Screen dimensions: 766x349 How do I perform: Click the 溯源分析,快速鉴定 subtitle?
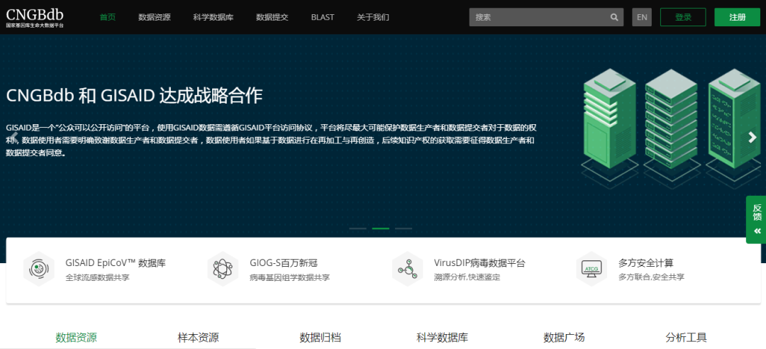tap(467, 277)
